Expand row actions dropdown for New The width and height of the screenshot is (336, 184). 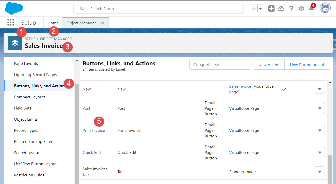pyautogui.click(x=320, y=89)
